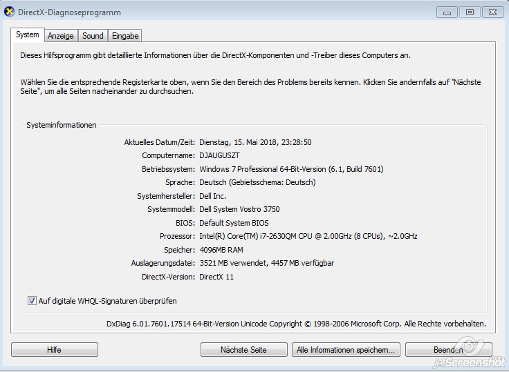Close the DirectX-Diagnoseprogramm window

tap(492, 12)
